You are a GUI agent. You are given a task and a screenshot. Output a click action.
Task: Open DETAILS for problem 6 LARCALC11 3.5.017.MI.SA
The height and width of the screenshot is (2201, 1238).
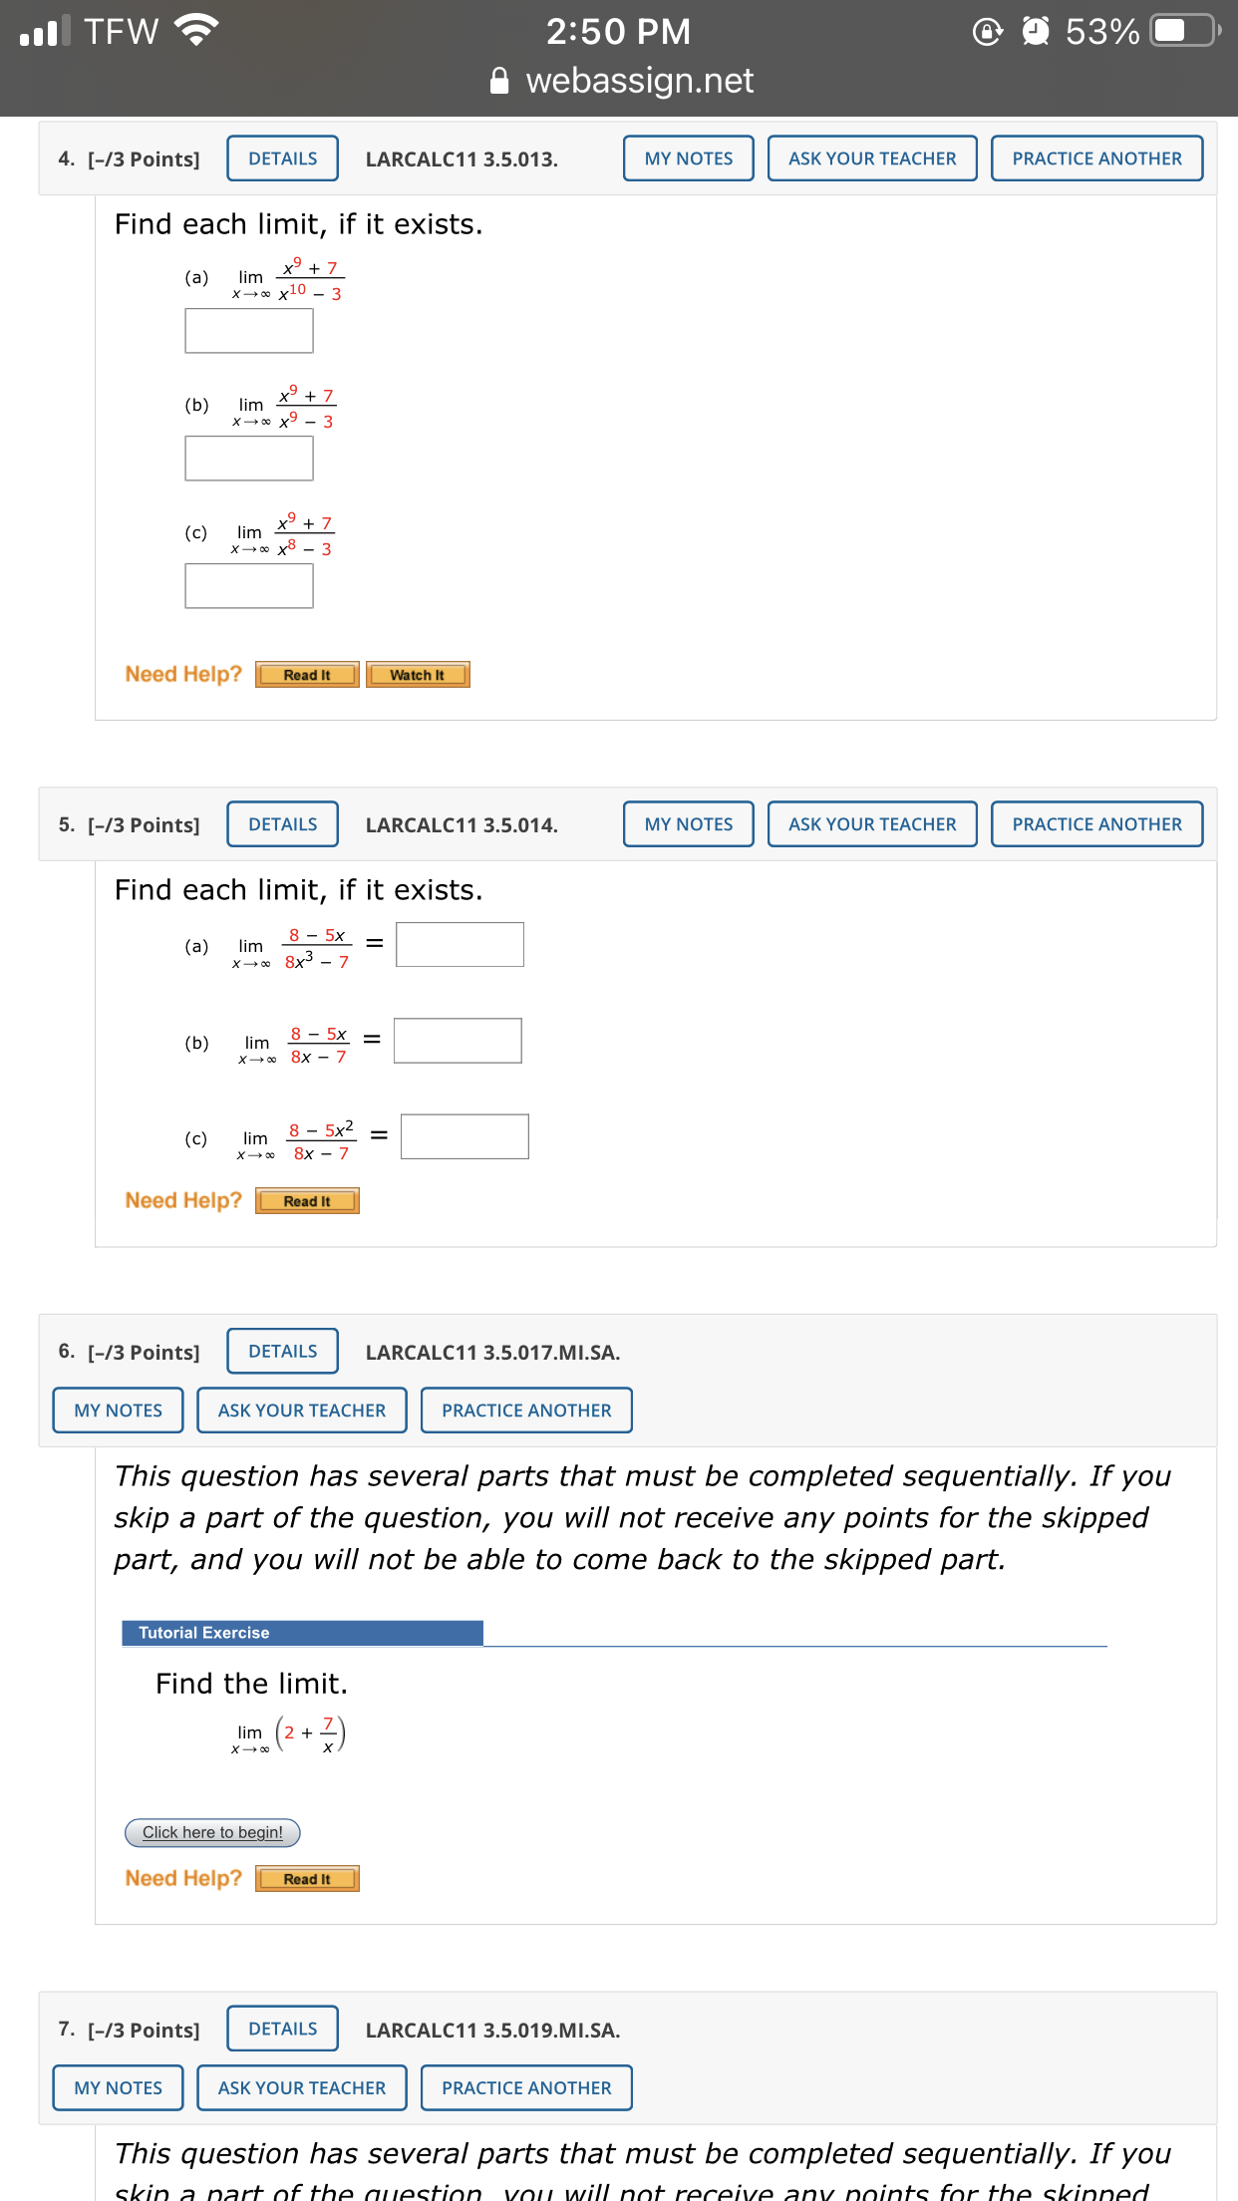pos(281,1351)
